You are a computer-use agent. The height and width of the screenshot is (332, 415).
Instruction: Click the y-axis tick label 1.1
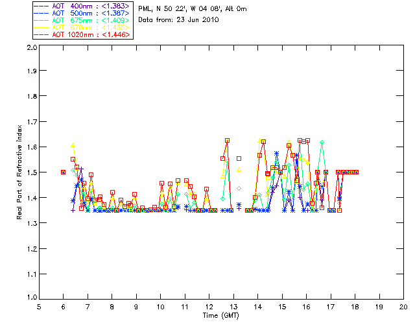pos(32,274)
